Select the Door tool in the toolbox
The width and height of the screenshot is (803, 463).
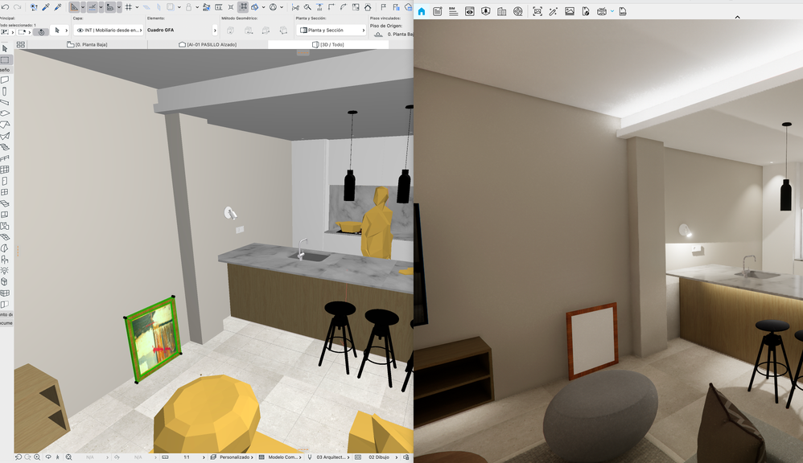(5, 181)
